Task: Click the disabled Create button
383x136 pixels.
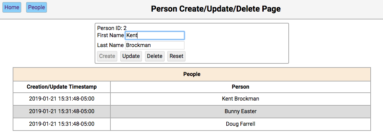Action: [107, 56]
